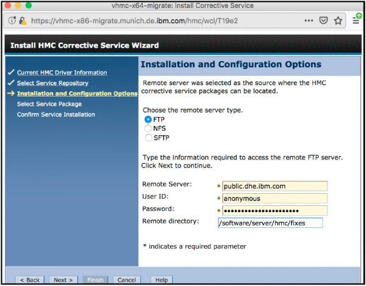The width and height of the screenshot is (366, 286).
Task: Click the Installation and Configuration Options step
Action: (77, 94)
